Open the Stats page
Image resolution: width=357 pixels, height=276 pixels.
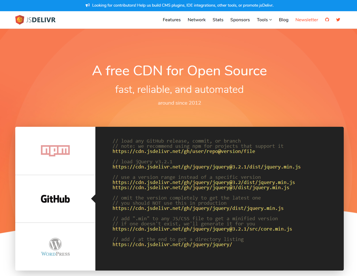218,20
